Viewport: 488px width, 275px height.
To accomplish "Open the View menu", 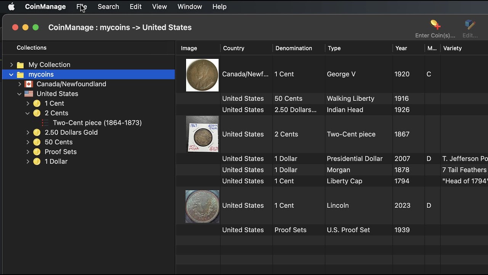I will click(x=159, y=6).
